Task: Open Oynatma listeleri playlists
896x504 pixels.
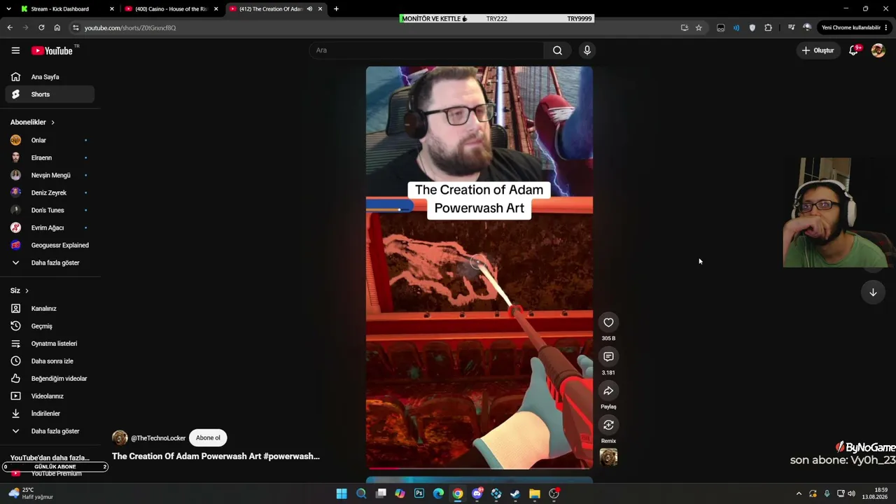Action: [x=49, y=344]
